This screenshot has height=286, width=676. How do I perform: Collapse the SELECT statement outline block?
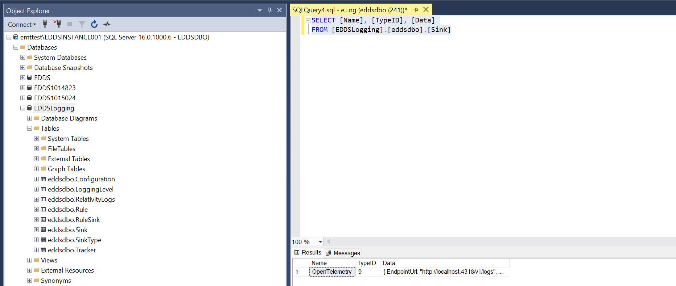(x=308, y=21)
